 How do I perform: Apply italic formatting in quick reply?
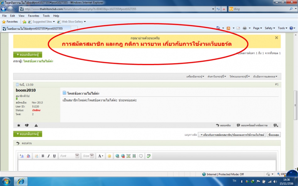[x=49, y=156]
